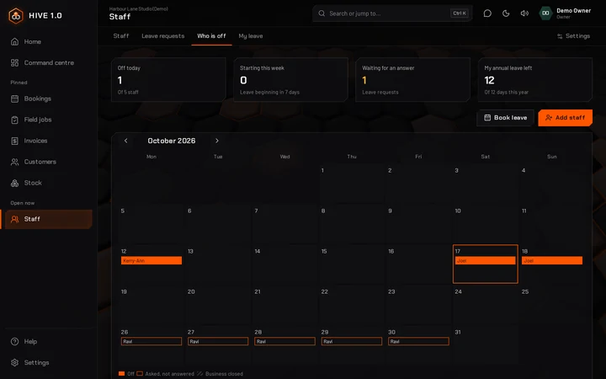The width and height of the screenshot is (606, 379).
Task: Select the Who is off tab
Action: coord(211,36)
